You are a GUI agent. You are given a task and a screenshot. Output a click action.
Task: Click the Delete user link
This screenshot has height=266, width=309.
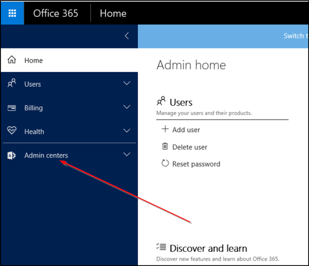point(190,147)
